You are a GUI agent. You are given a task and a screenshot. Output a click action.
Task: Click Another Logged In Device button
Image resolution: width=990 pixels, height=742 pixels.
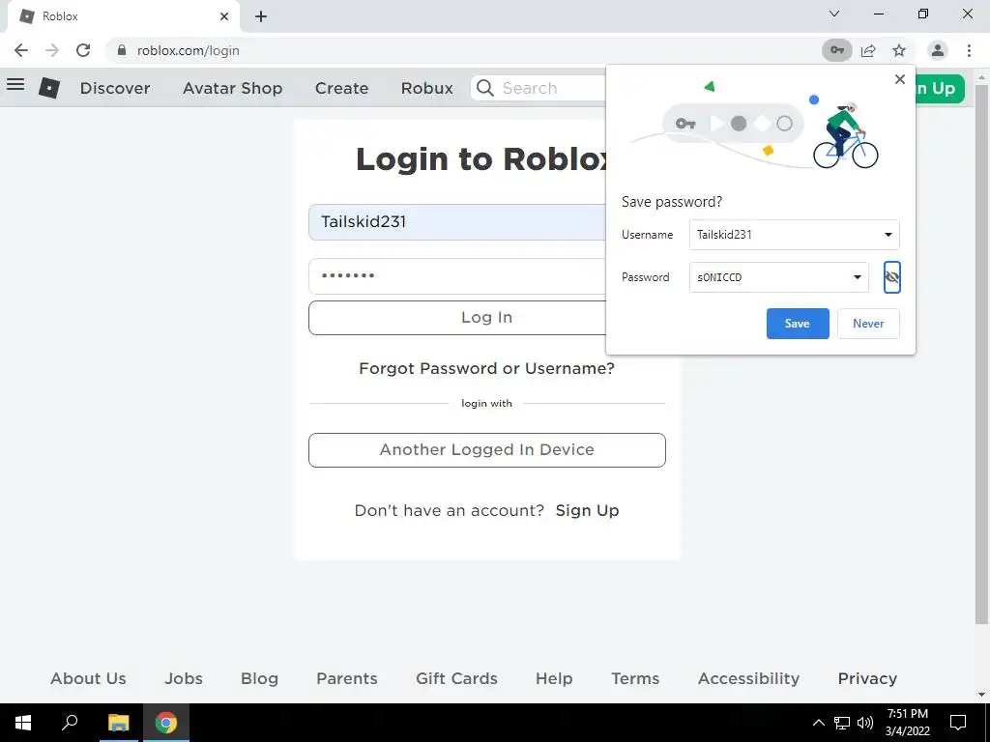tap(487, 450)
